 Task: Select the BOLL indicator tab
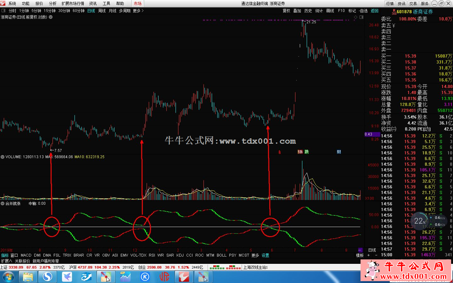[x=221, y=255]
